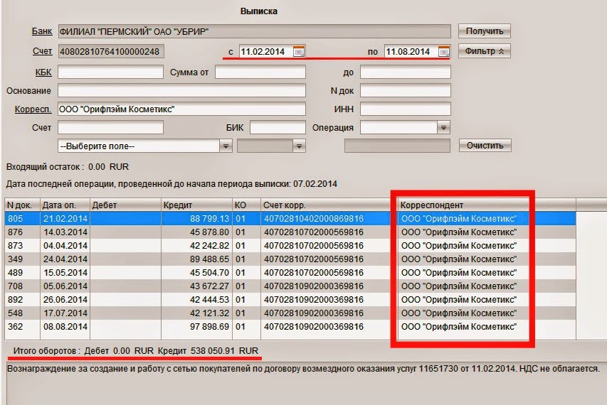Focus the Сумма до input field
The width and height of the screenshot is (607, 405).
point(406,72)
